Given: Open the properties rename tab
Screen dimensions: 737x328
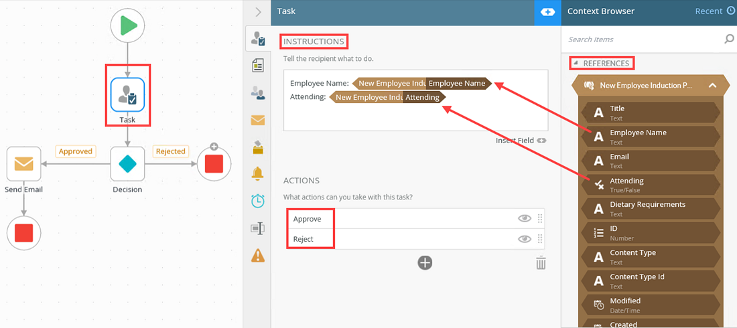Looking at the screenshot, I should pos(257,228).
